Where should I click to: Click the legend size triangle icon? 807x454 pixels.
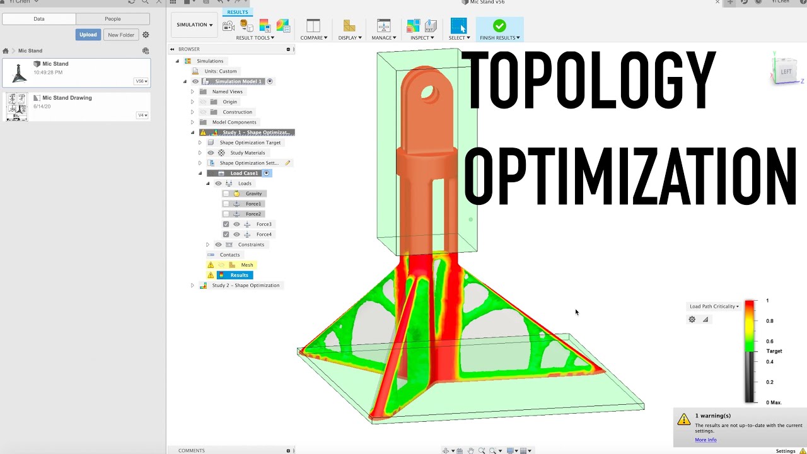(x=705, y=320)
